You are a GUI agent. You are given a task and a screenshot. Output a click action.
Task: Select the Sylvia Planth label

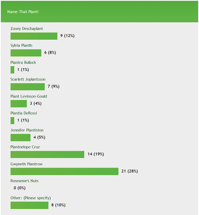pos(21,45)
